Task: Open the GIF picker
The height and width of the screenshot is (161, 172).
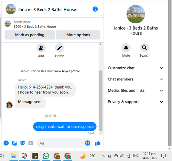Action: [31, 143]
